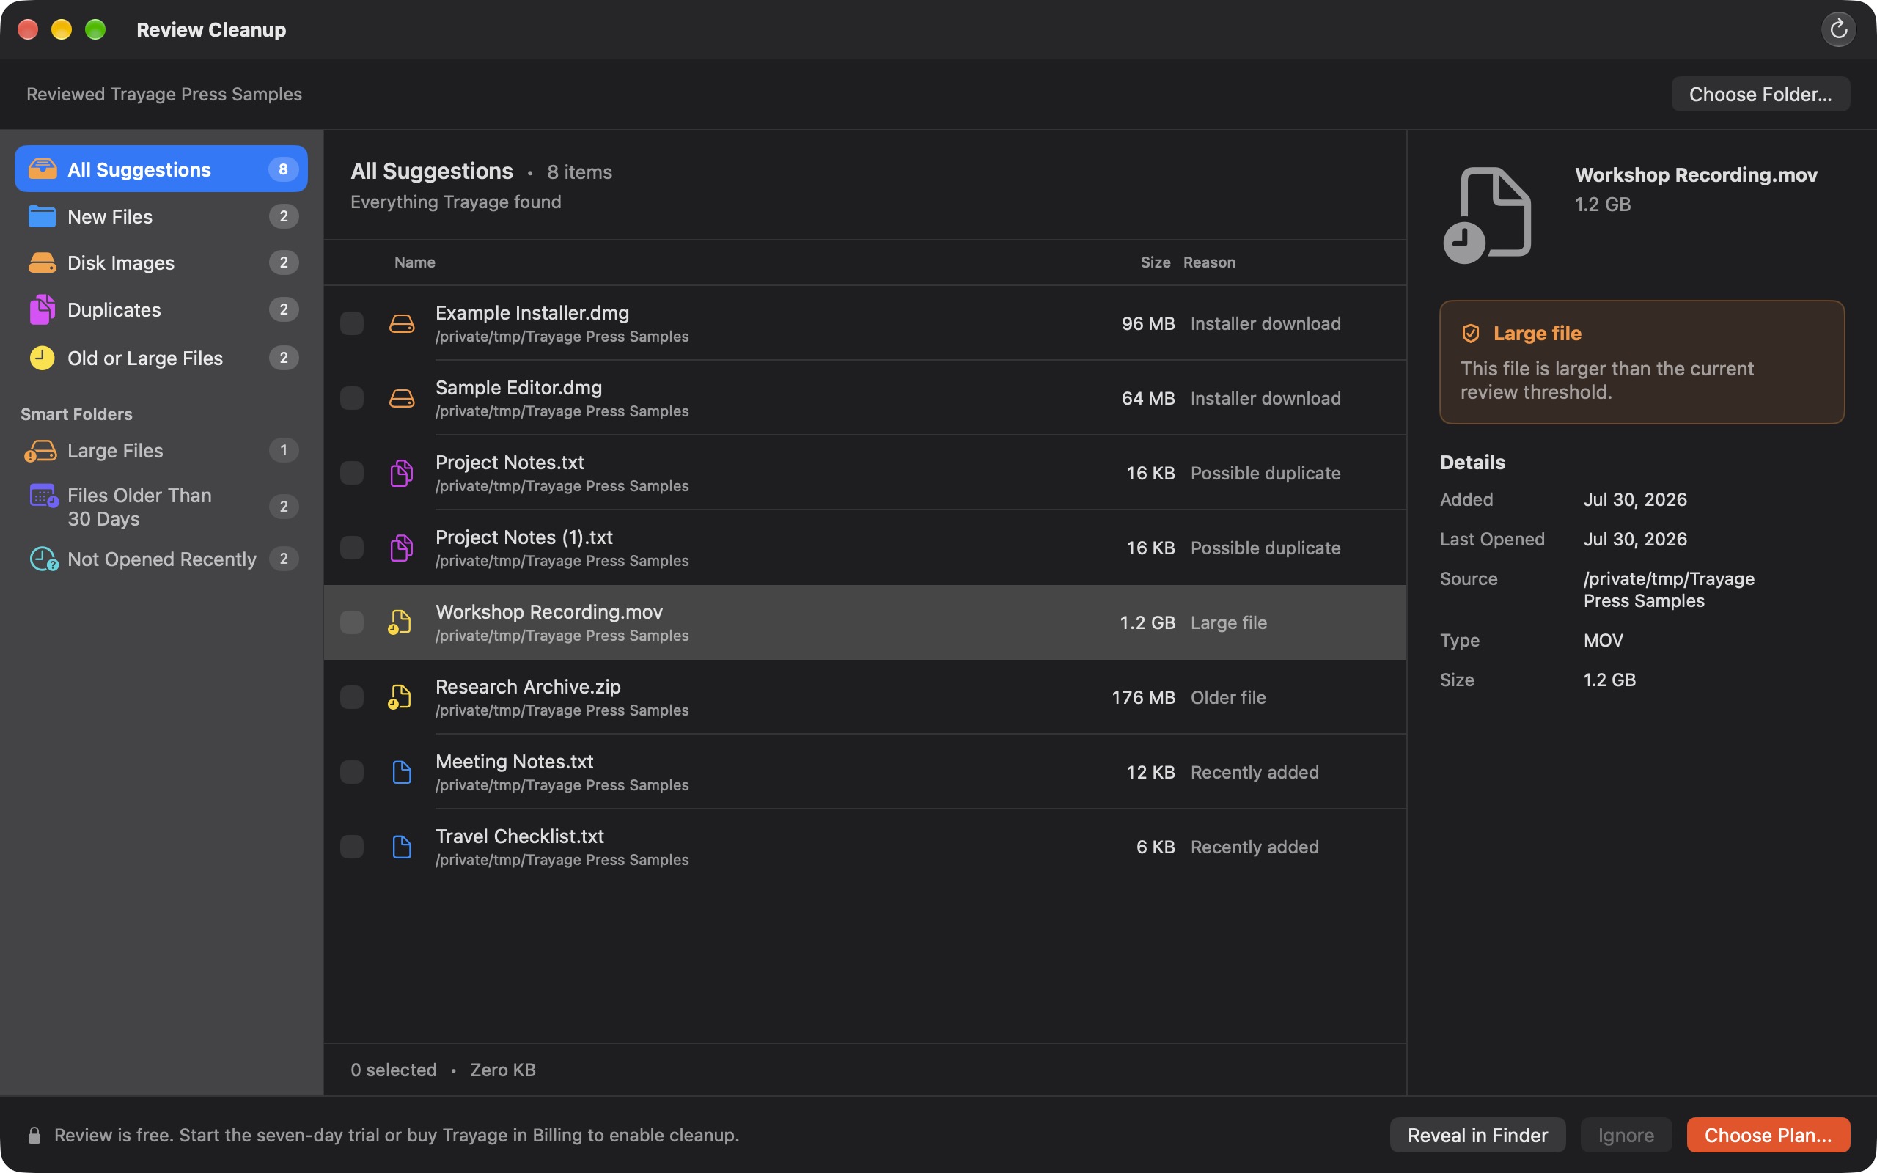Click the New Files folder icon
1877x1173 pixels.
(42, 216)
